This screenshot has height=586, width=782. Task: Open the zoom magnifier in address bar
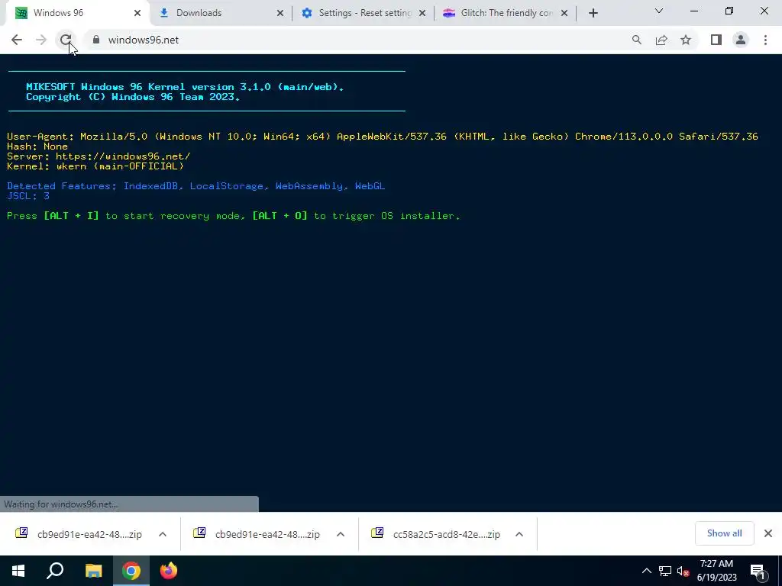636,40
